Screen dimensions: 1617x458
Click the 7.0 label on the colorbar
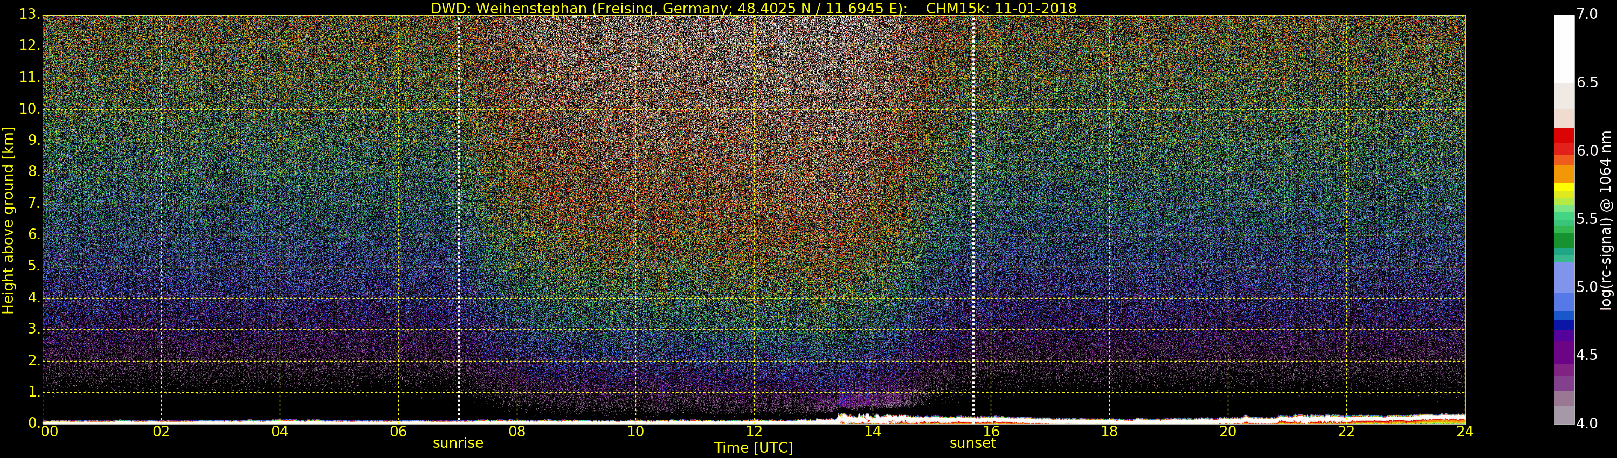(1587, 15)
